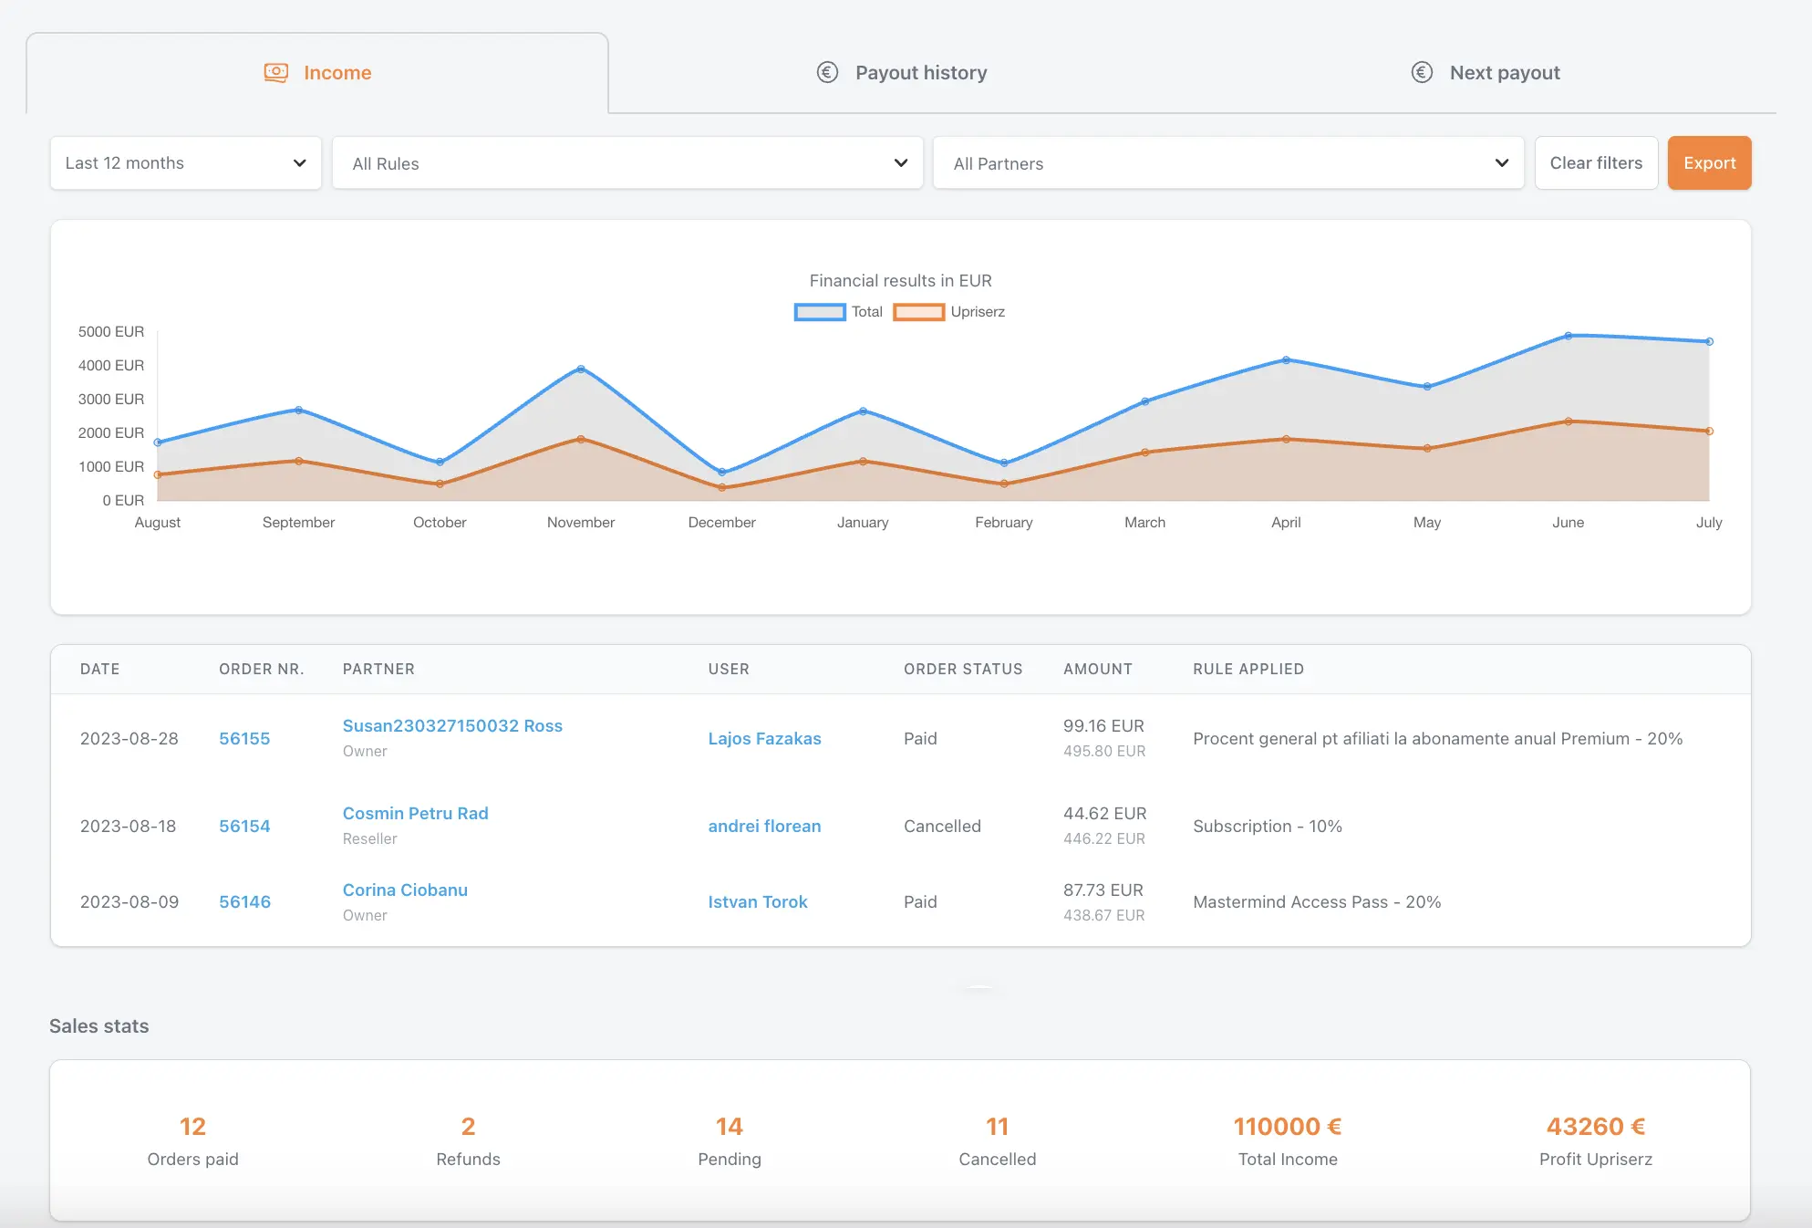
Task: Click the ORDER NR. column header
Action: pos(262,669)
